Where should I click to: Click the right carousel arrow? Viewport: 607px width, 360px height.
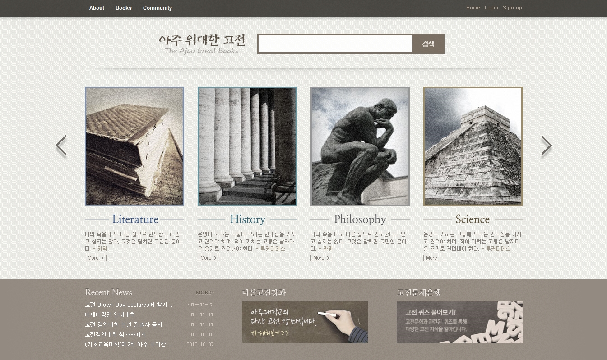pyautogui.click(x=546, y=146)
